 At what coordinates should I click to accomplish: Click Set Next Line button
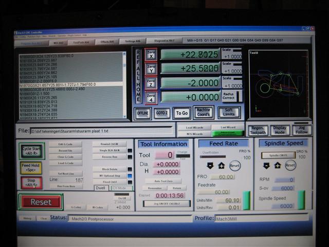point(66,174)
